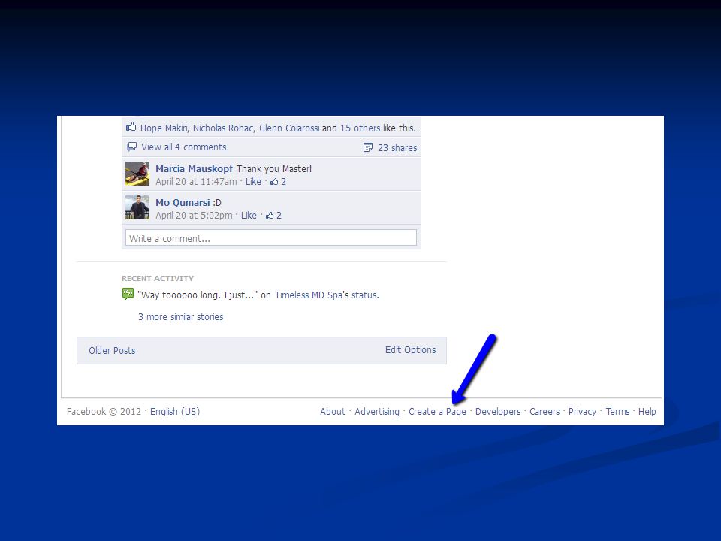This screenshot has width=721, height=541.
Task: Click Mo Qumarsi's name in comment
Action: coord(183,202)
